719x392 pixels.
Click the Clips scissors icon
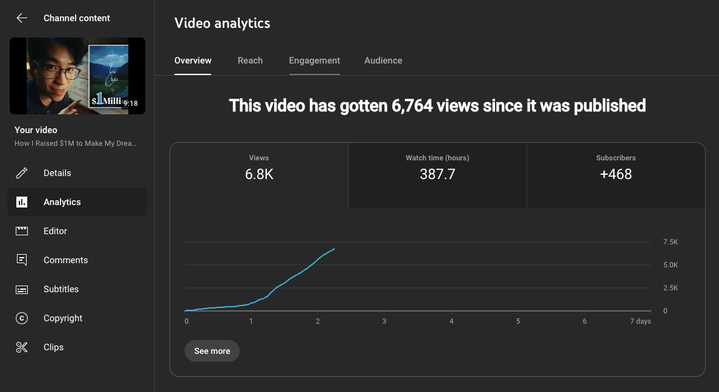(22, 347)
